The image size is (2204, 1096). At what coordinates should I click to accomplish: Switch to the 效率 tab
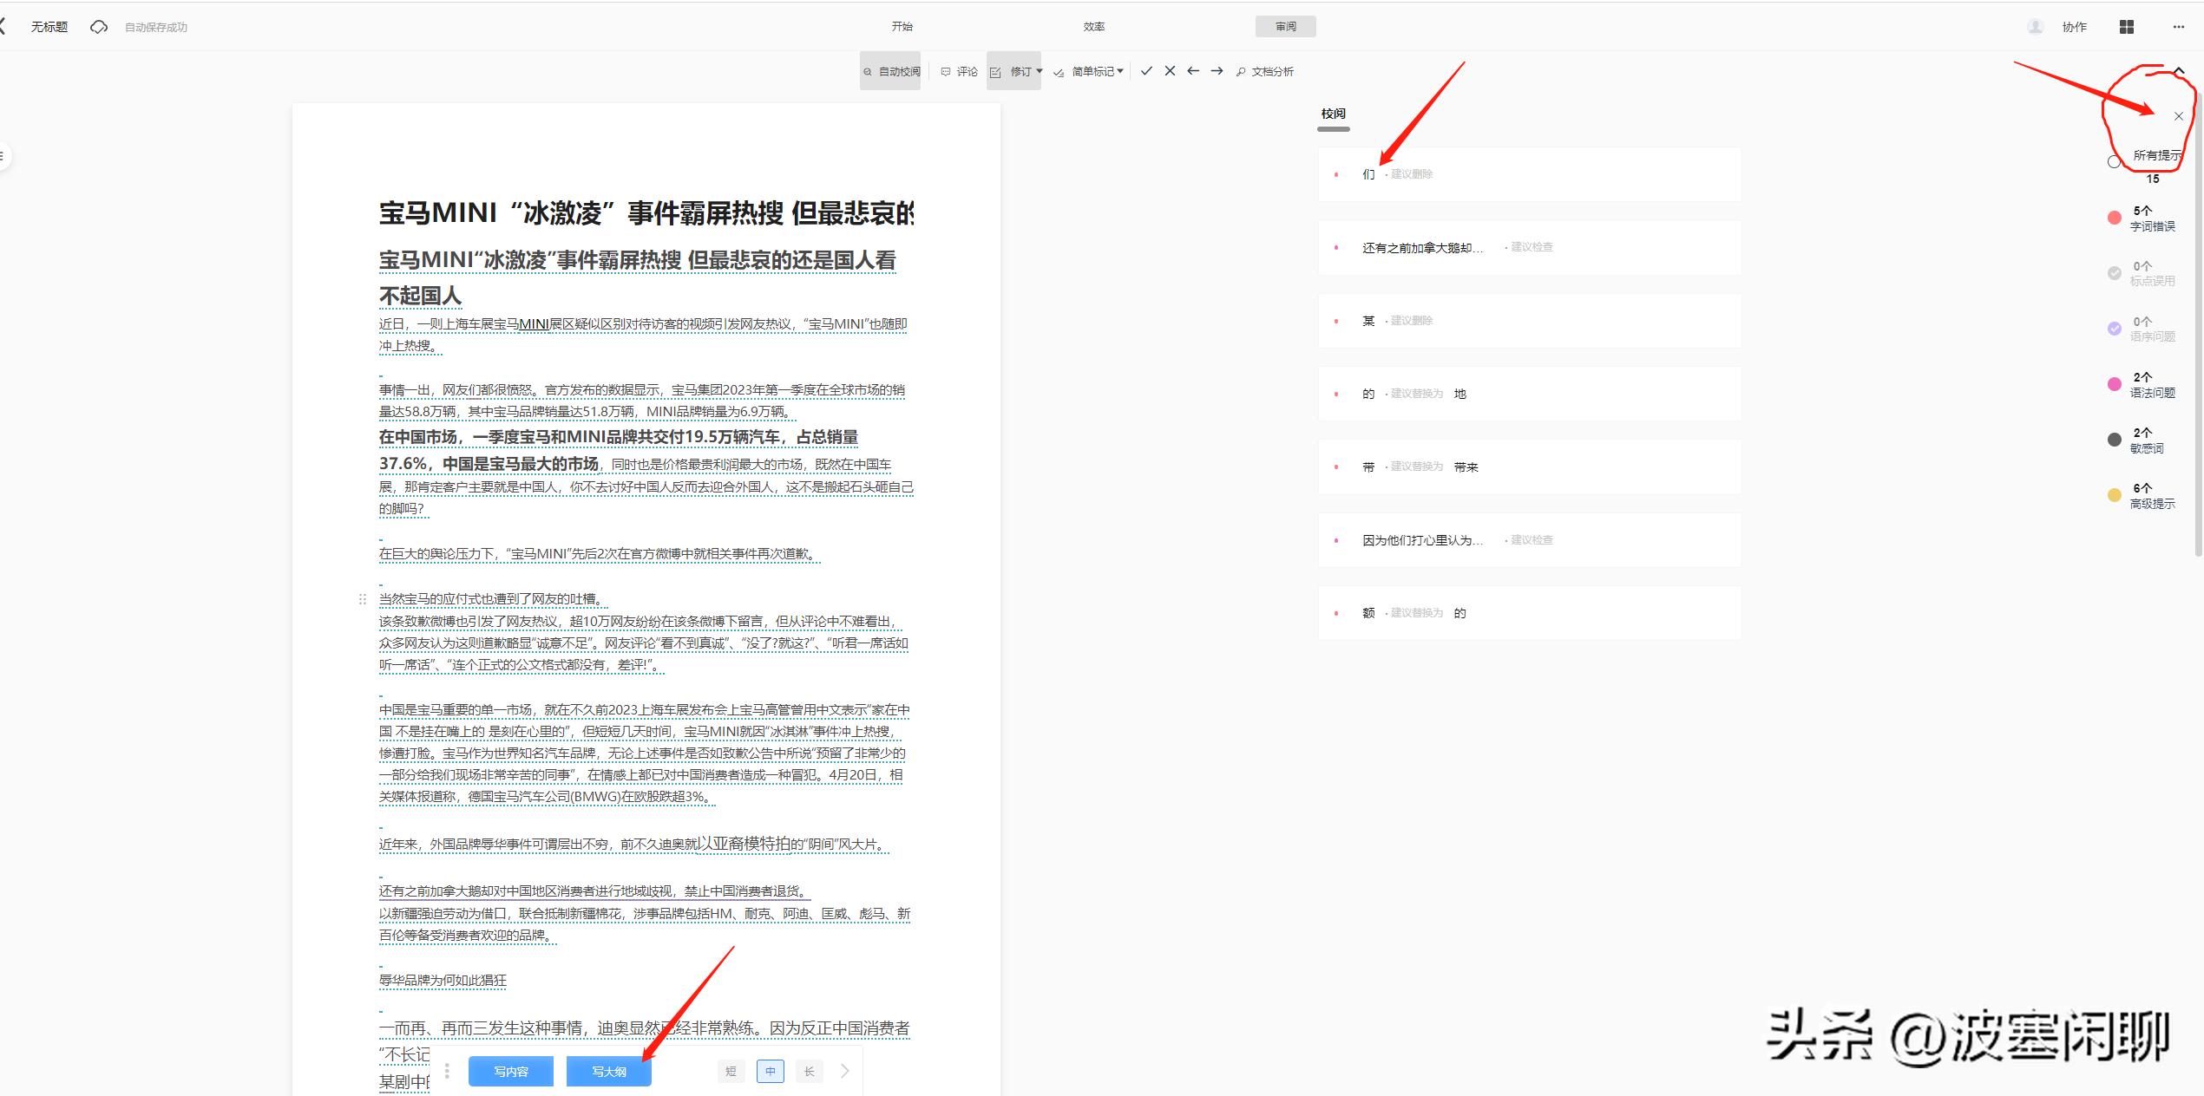[1093, 27]
